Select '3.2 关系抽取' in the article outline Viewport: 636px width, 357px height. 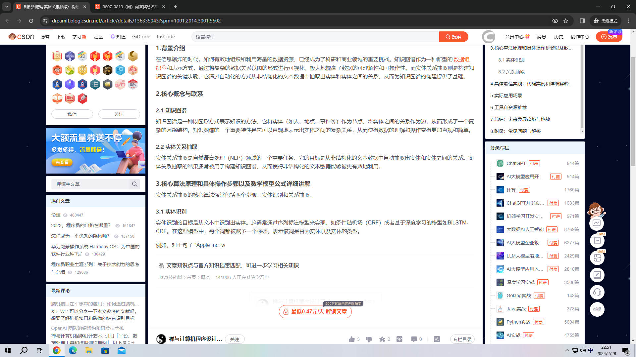pyautogui.click(x=511, y=72)
